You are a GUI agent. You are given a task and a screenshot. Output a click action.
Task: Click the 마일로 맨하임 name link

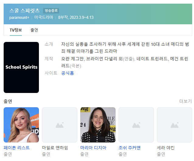point(55,148)
